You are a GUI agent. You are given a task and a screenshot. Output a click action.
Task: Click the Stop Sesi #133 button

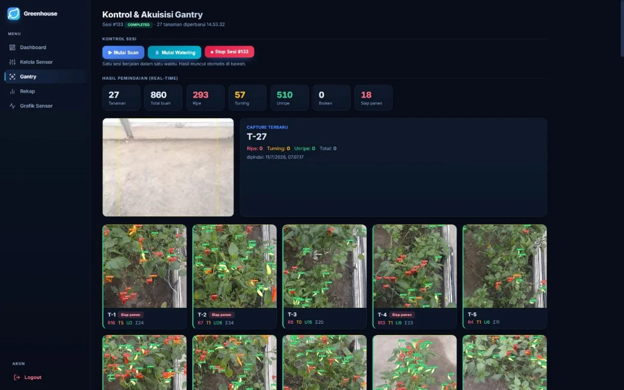tap(229, 52)
